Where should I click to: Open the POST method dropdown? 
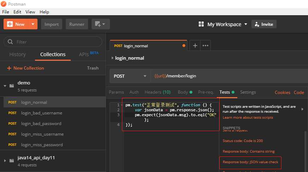coord(130,76)
